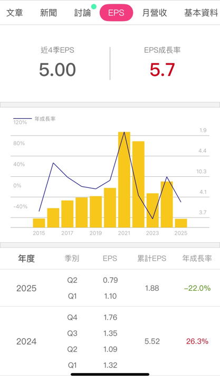
Task: Select the 2024 row showing 26.3%
Action: 110,341
